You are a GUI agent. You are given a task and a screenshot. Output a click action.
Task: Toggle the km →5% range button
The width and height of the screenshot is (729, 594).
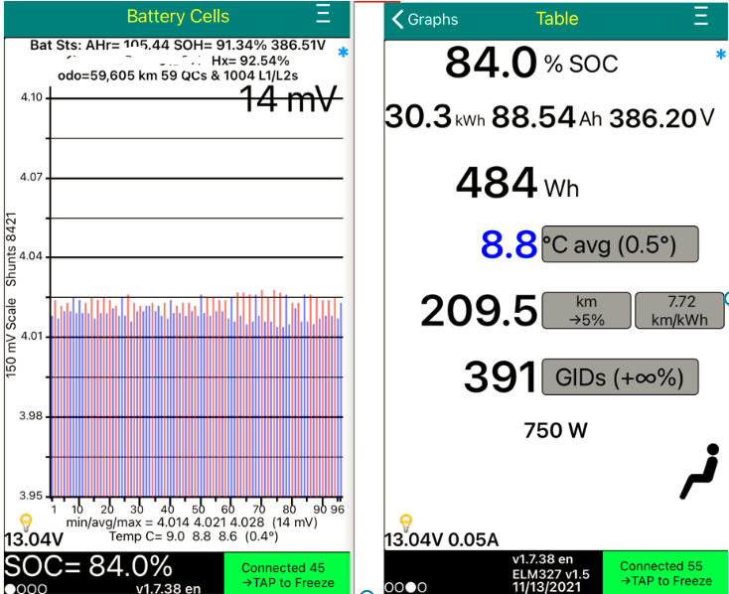pos(586,310)
